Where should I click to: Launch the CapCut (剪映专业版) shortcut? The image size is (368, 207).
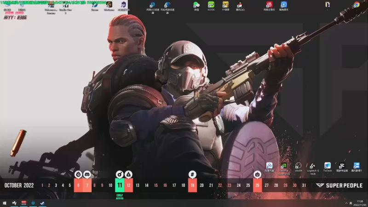pos(342,167)
